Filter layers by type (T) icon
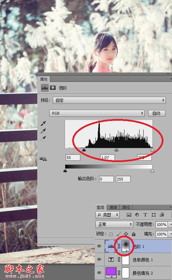 [x=145, y=215]
